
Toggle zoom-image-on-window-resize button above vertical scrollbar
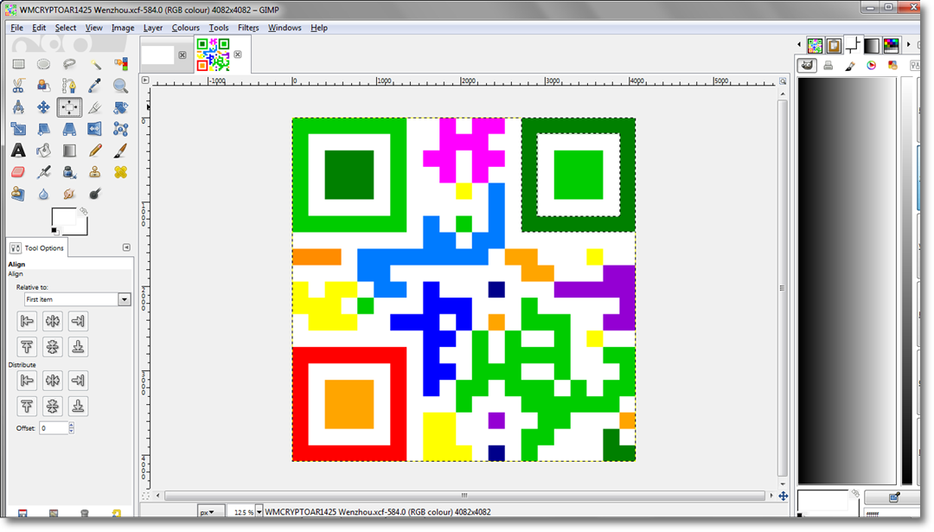[783, 81]
